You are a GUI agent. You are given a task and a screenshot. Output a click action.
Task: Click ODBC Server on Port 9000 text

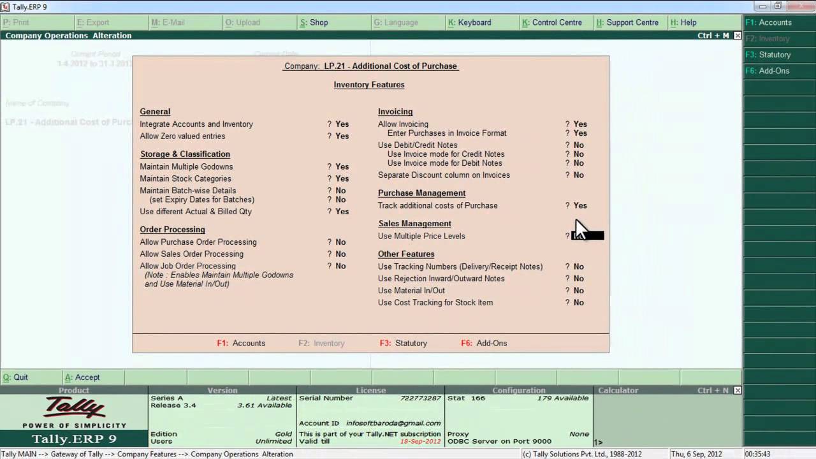(x=499, y=441)
